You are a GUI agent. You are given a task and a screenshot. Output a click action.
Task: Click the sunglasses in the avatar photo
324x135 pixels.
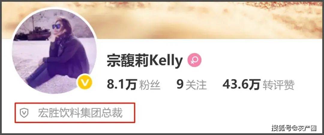click(x=57, y=26)
